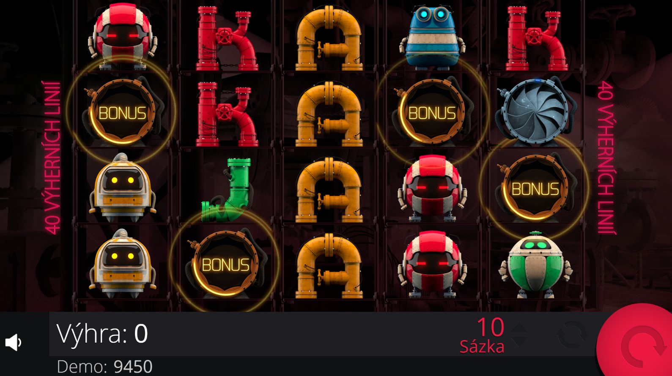Image resolution: width=672 pixels, height=376 pixels.
Task: Select the green round robot symbol
Action: [535, 265]
